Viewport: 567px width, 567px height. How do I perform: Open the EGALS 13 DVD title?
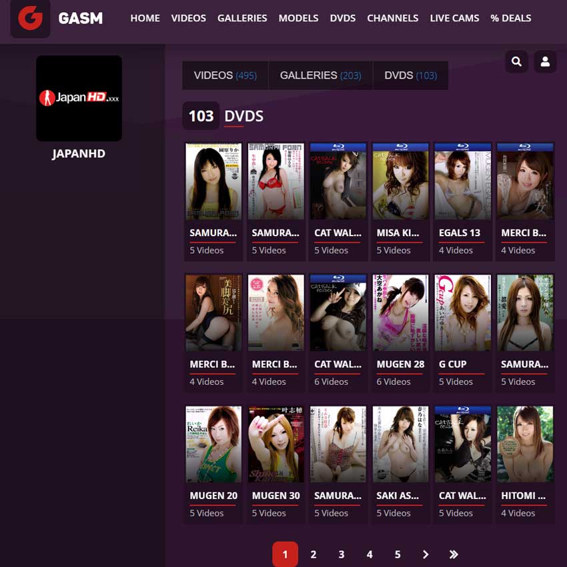[x=460, y=233]
